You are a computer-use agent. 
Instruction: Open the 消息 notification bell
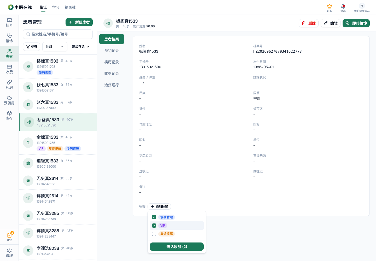coord(343,8)
